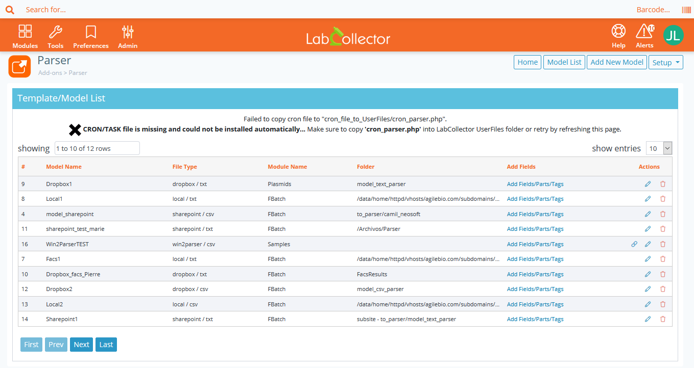Image resolution: width=694 pixels, height=368 pixels.
Task: Expand the Setup dropdown
Action: [x=666, y=62]
